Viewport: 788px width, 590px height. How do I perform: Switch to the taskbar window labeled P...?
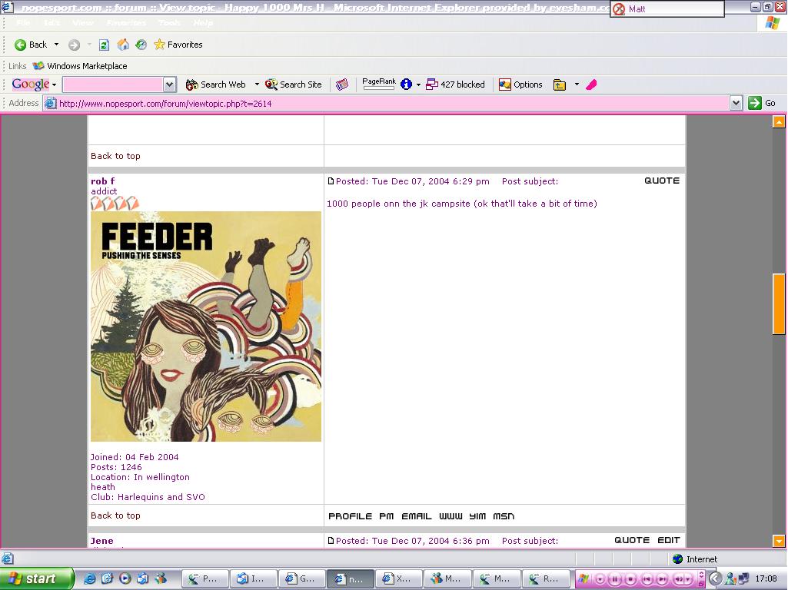click(204, 579)
